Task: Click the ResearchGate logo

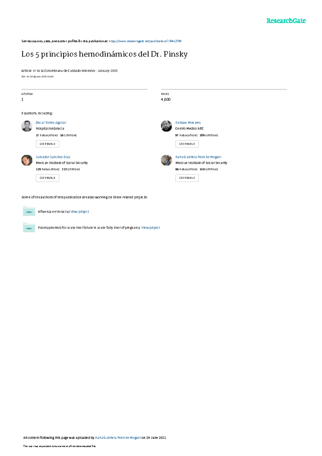Action: coord(286,21)
